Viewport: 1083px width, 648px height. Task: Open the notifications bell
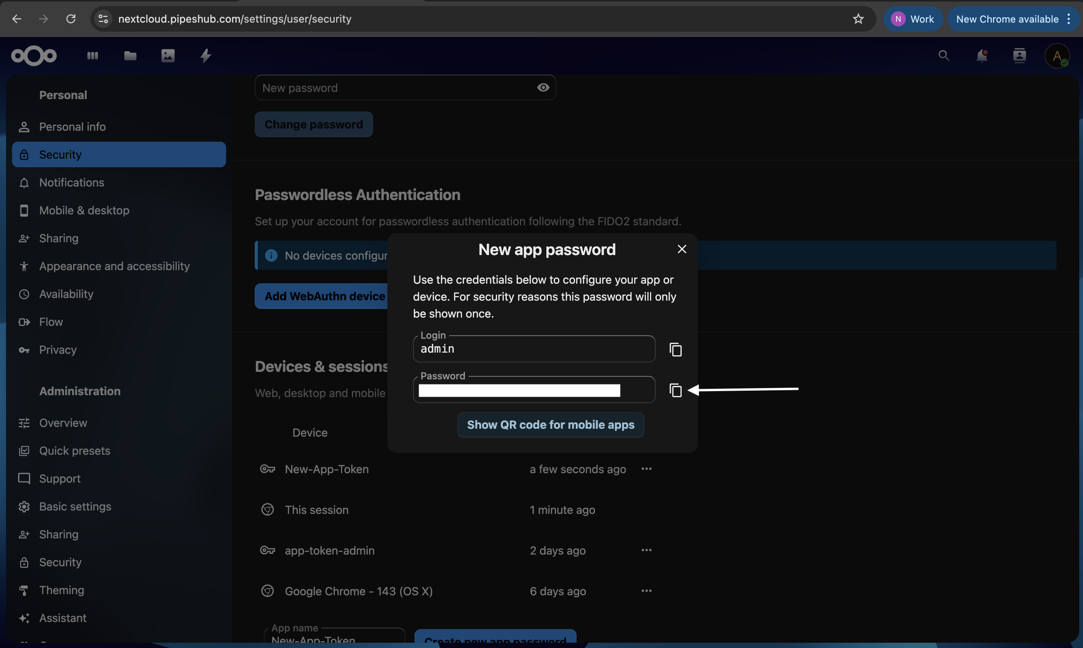(x=981, y=55)
